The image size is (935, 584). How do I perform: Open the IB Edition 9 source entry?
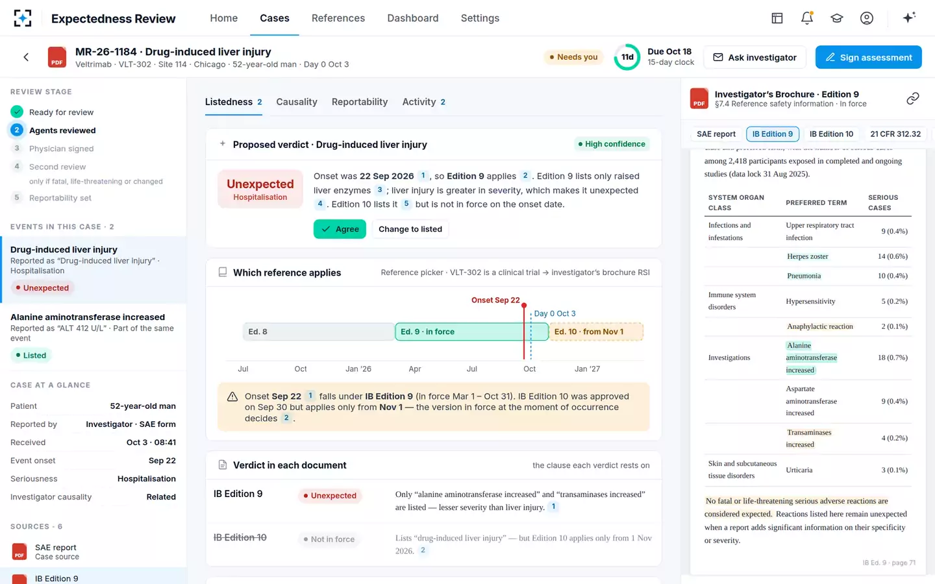coord(93,576)
